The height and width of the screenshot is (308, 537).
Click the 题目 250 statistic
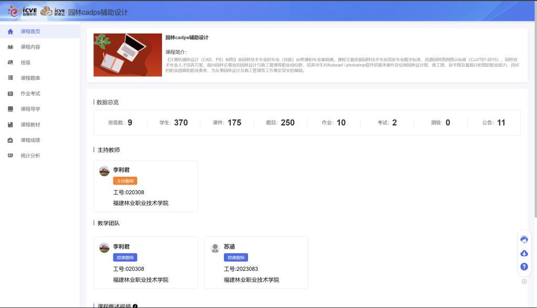pyautogui.click(x=280, y=122)
